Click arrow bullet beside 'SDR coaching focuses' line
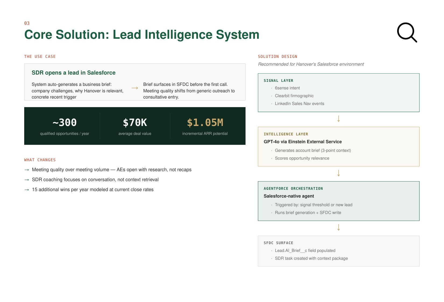This screenshot has width=444, height=302. (27, 180)
